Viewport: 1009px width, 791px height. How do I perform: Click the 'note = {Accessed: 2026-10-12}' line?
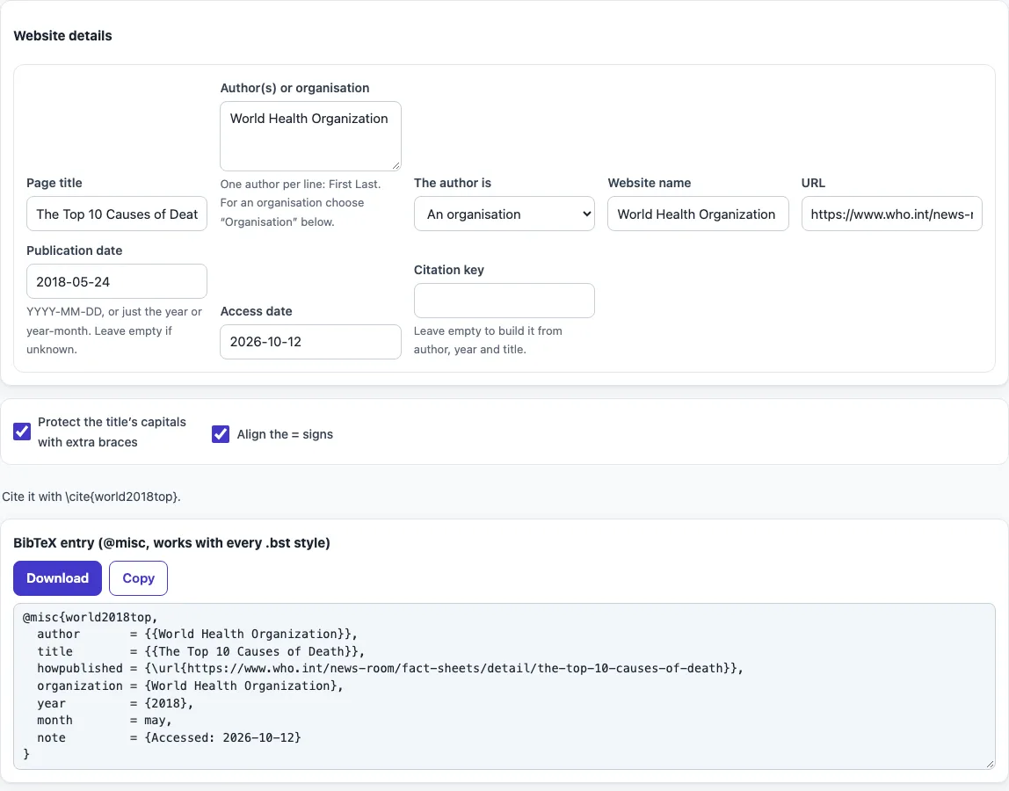pos(169,737)
